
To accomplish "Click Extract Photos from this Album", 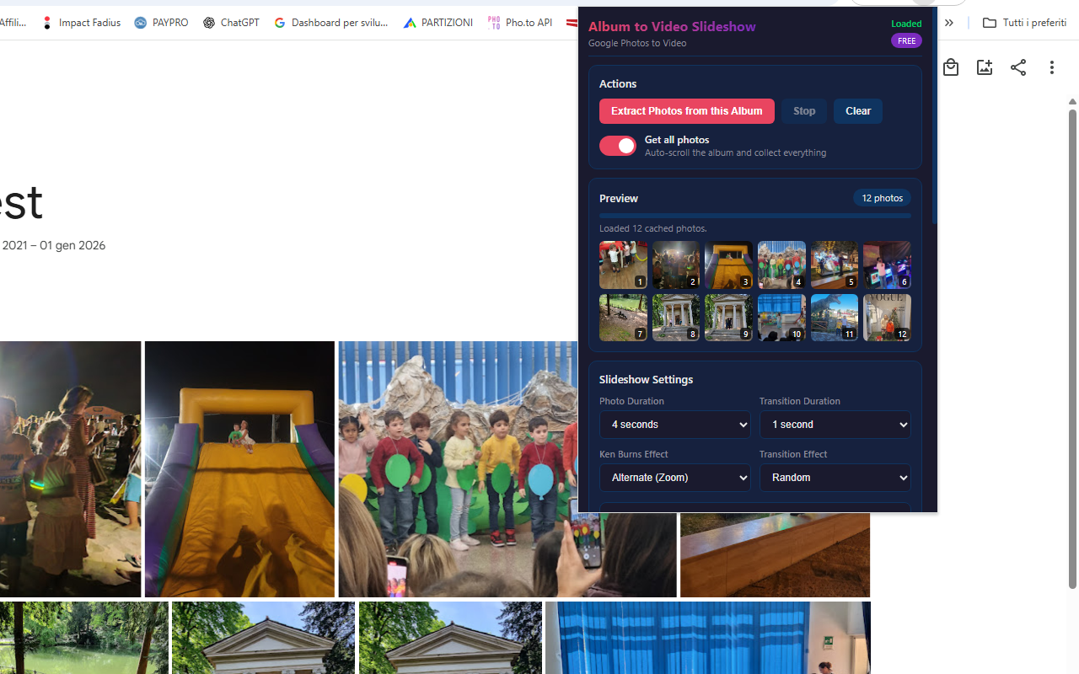I will [x=686, y=111].
